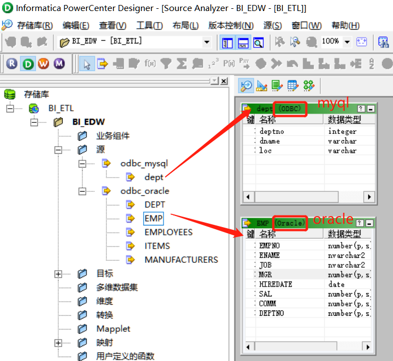Click the sigma aggregator transformation icon
Viewport: 393px width, 361px height.
pos(182,63)
